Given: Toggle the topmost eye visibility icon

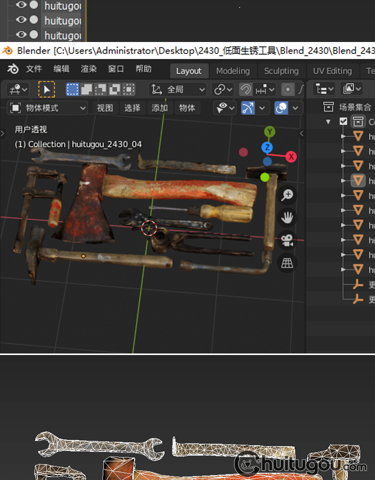Looking at the screenshot, I should point(21,5).
